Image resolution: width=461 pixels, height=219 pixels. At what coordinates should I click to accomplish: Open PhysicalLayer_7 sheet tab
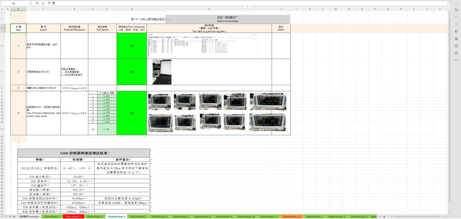(x=181, y=217)
